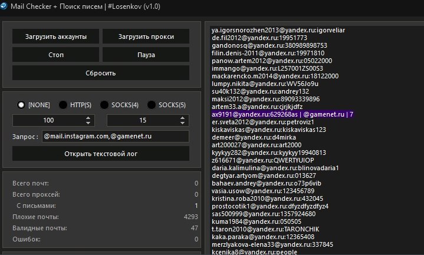Select row filin.denis-2011@yandex.ru
Viewport: 424px width, 255px height.
point(268,53)
